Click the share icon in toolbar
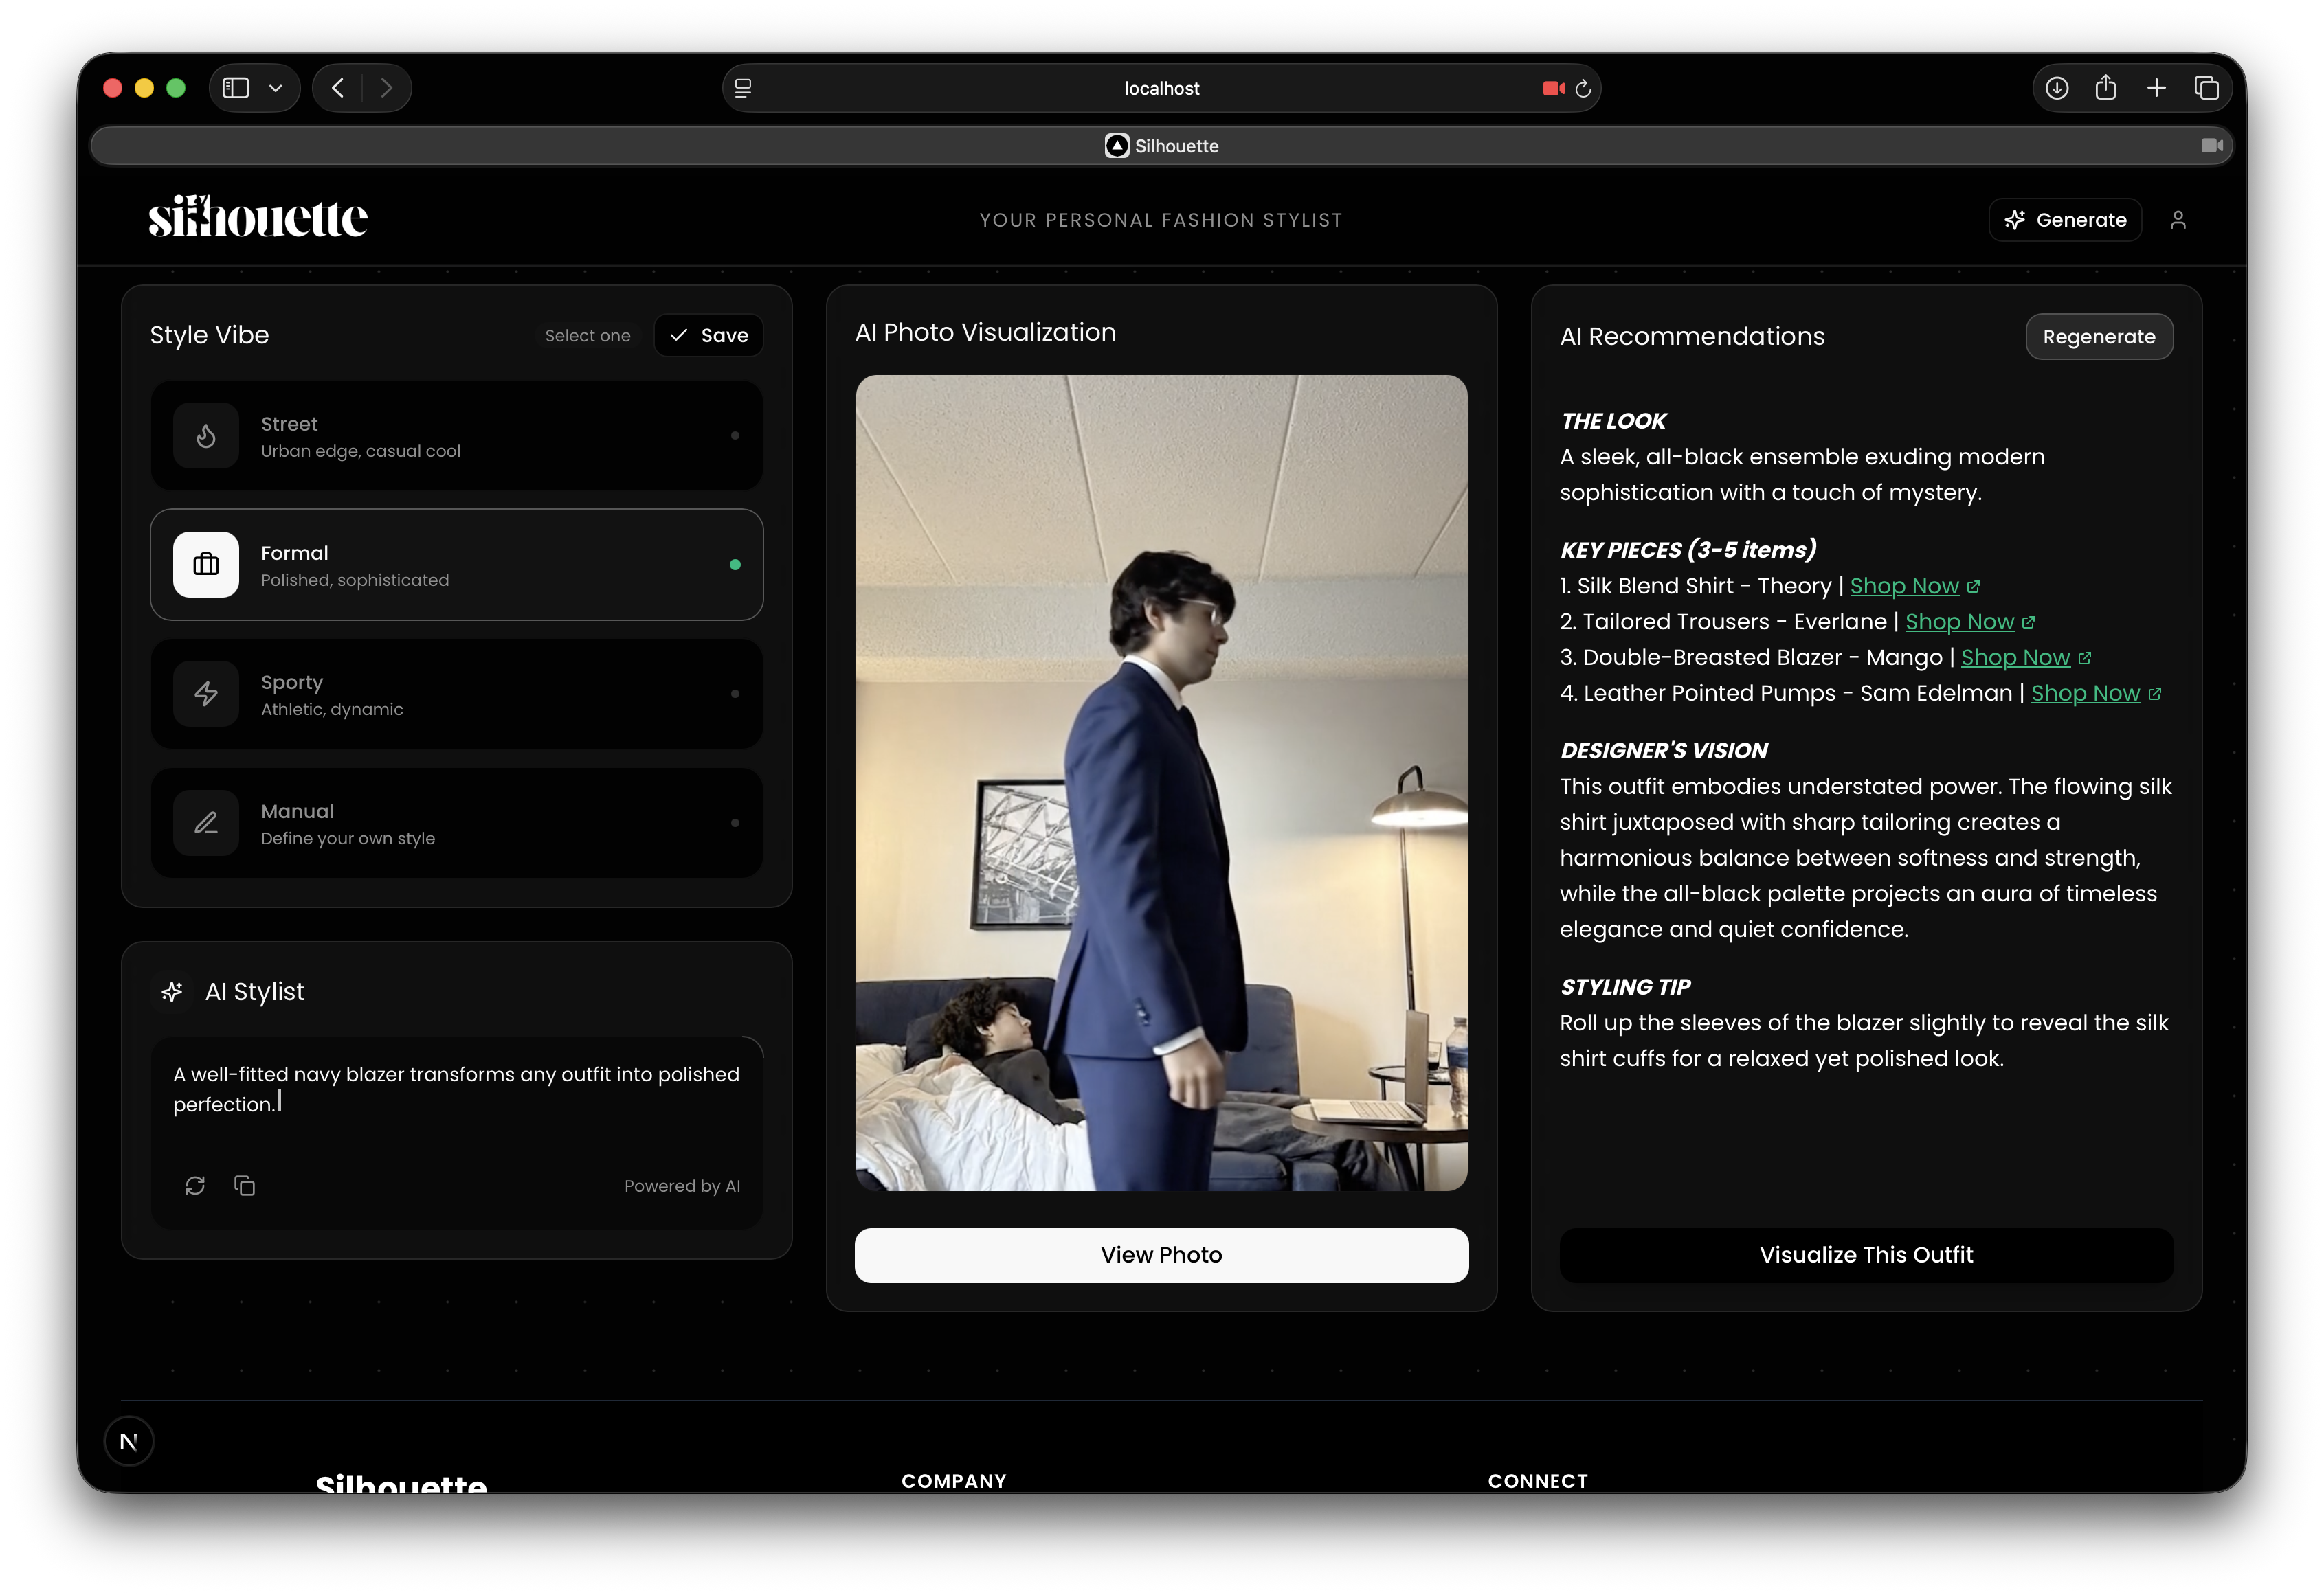The height and width of the screenshot is (1595, 2324). coord(2105,88)
